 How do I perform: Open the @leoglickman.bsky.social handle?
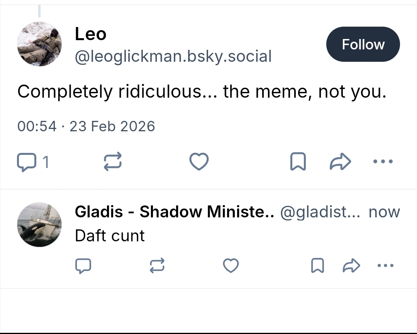click(x=173, y=56)
